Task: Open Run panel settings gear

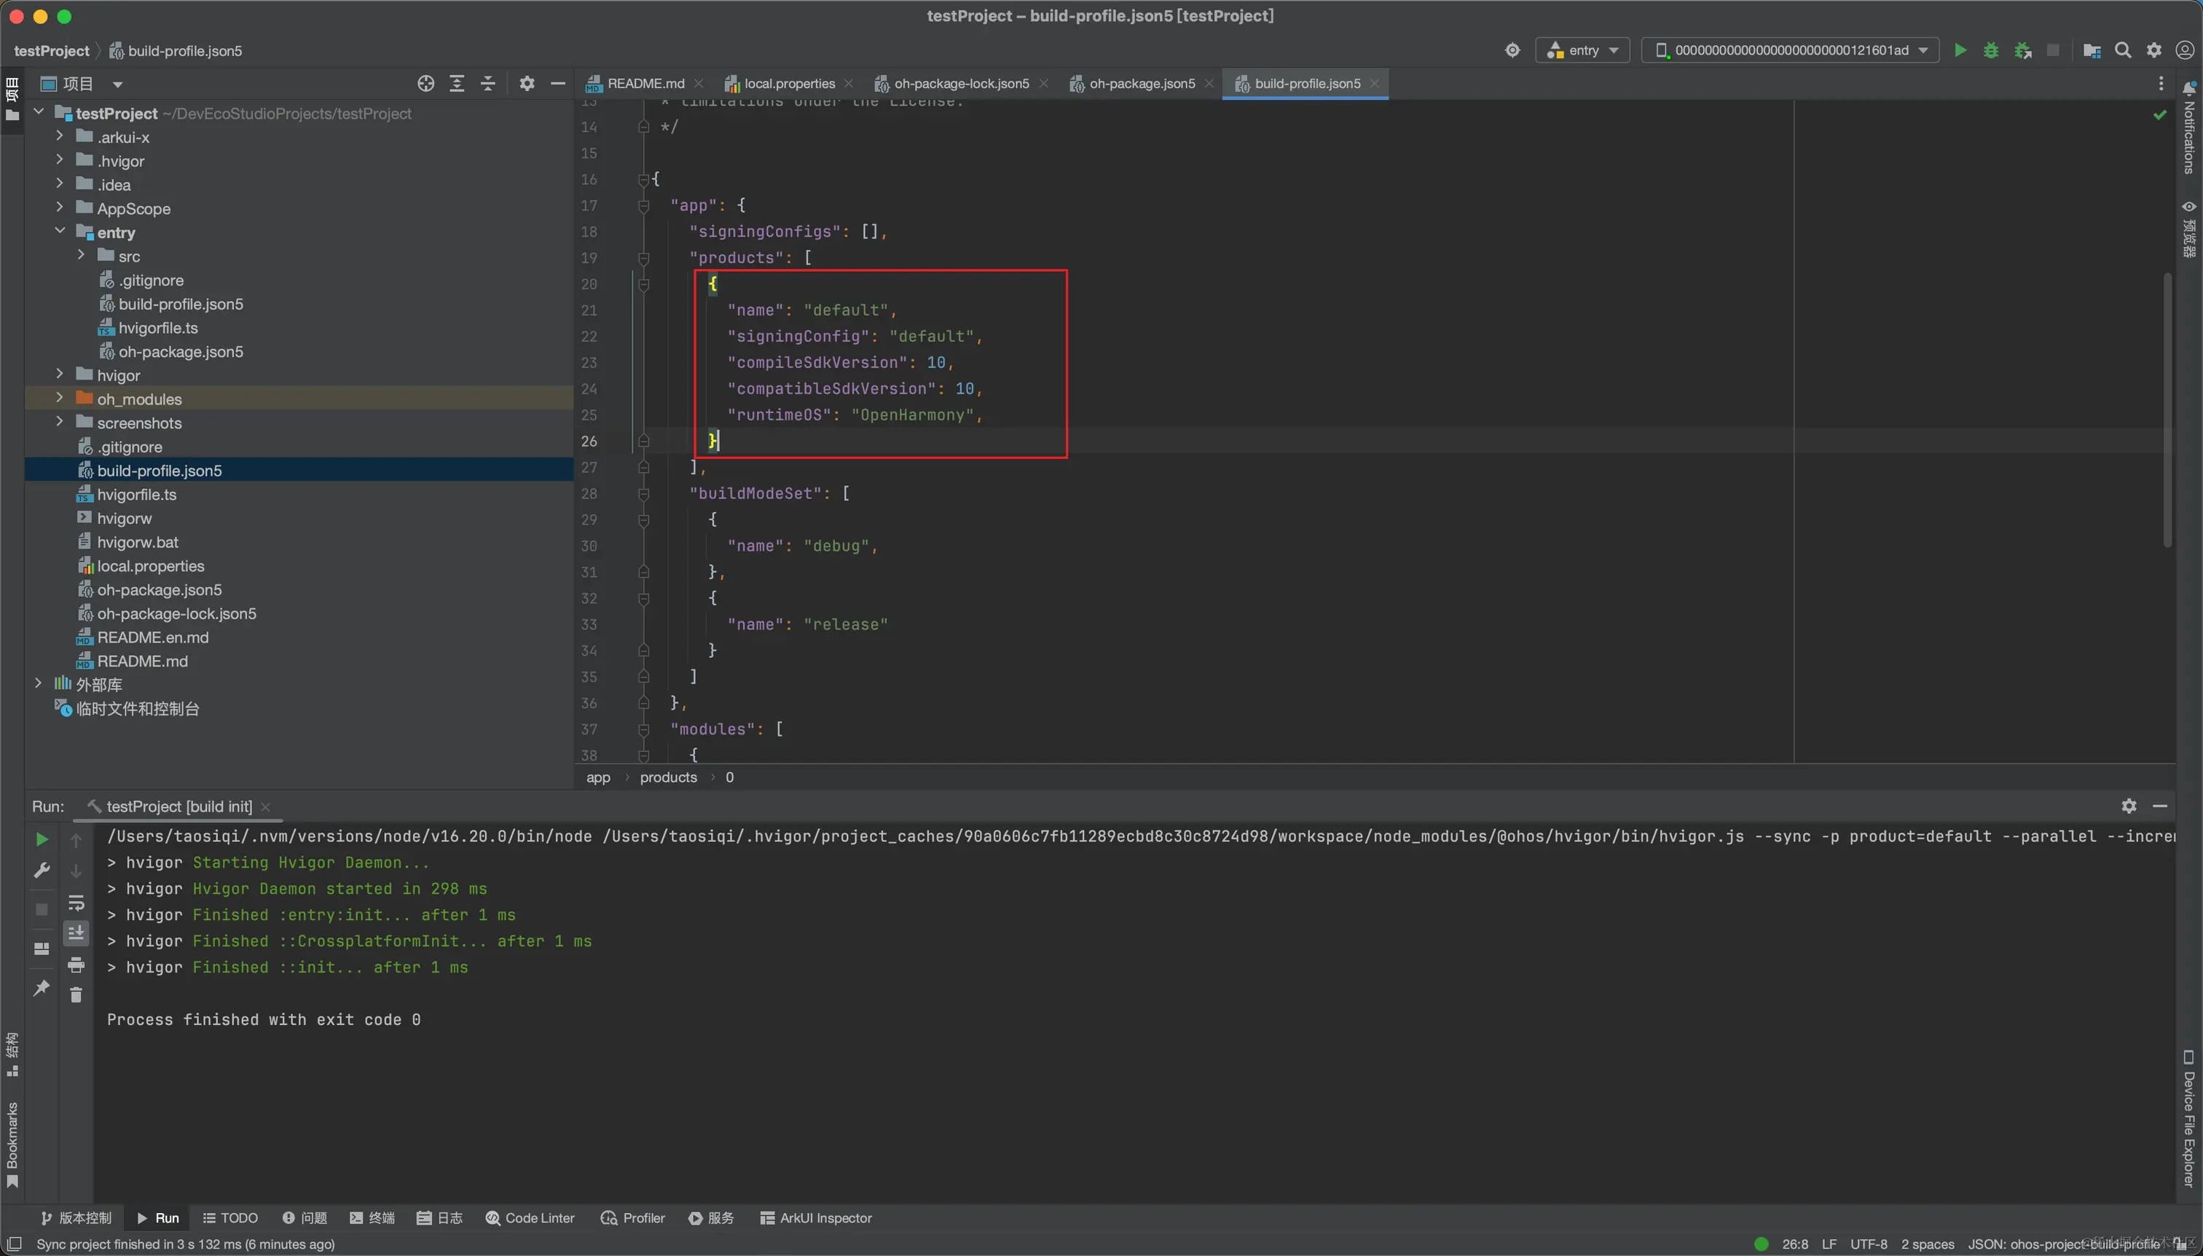Action: coord(2129,806)
